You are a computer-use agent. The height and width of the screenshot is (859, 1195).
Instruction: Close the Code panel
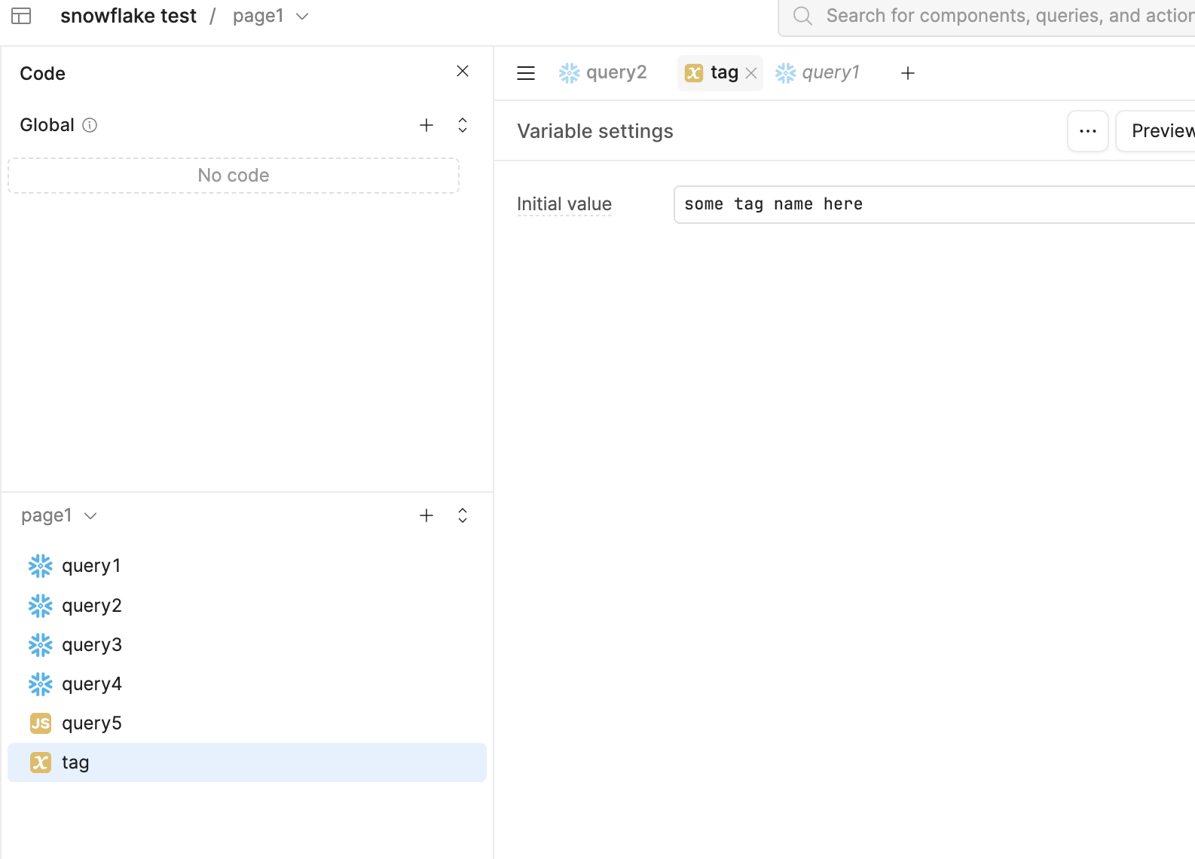pos(463,71)
